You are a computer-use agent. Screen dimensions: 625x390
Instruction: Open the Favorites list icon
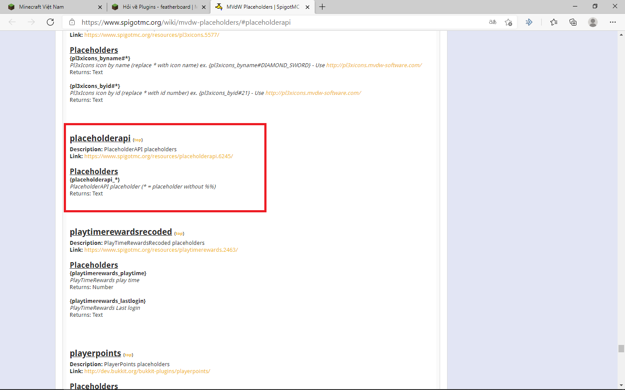pos(554,22)
